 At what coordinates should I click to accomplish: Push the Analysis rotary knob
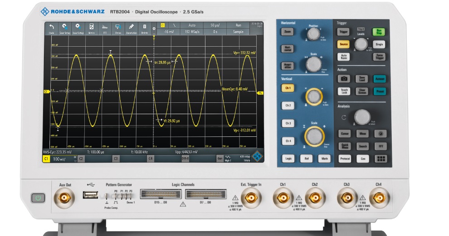point(362,117)
